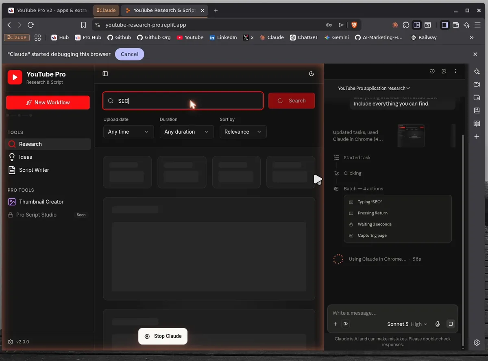The width and height of the screenshot is (488, 361).
Task: Open Upload date Any time dropdown
Action: [129, 132]
